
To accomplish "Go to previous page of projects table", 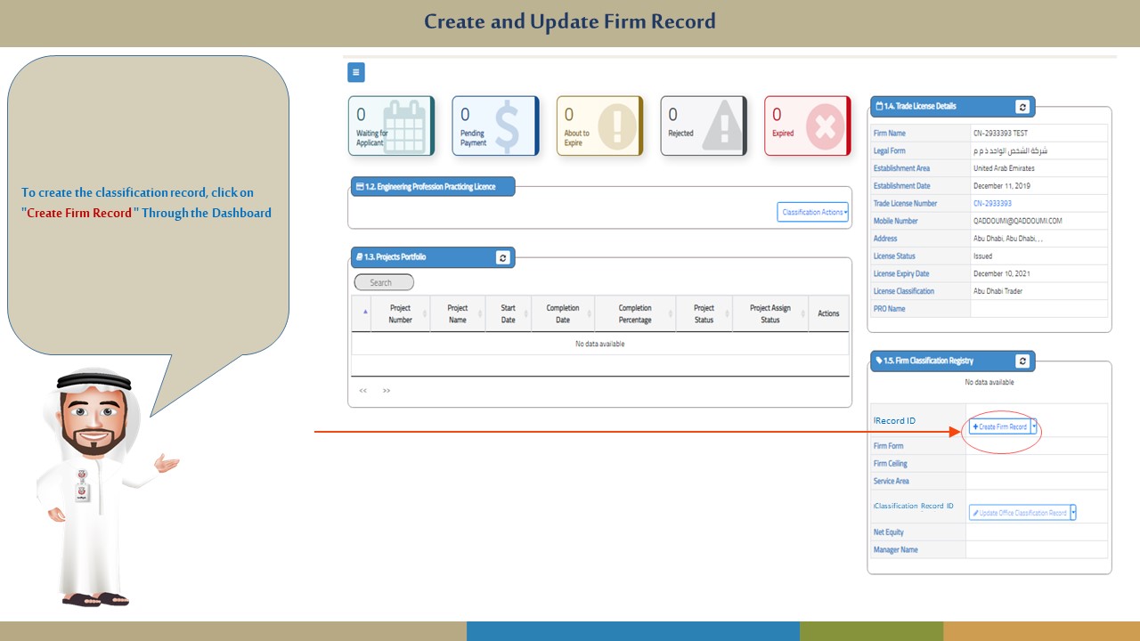I will pos(363,391).
